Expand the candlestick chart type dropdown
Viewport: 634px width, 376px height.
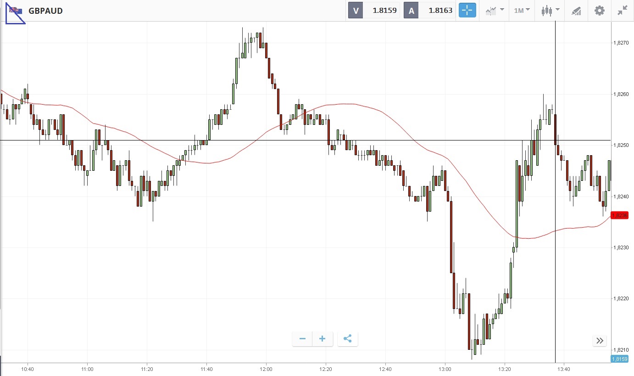pos(550,10)
